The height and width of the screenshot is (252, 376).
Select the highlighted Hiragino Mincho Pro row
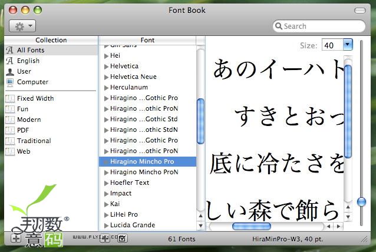click(x=147, y=161)
